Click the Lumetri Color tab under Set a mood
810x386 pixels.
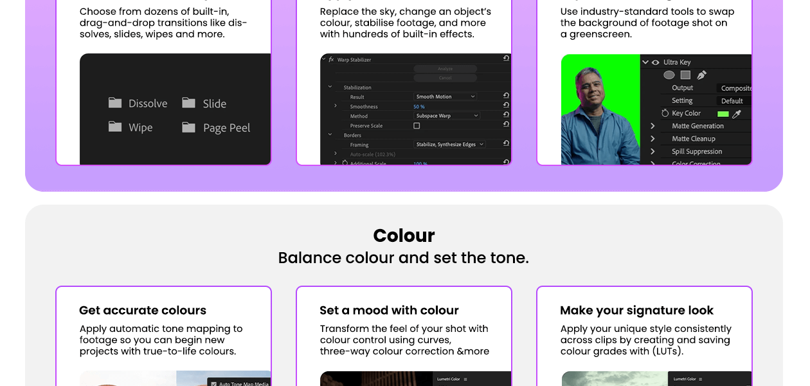click(x=449, y=379)
